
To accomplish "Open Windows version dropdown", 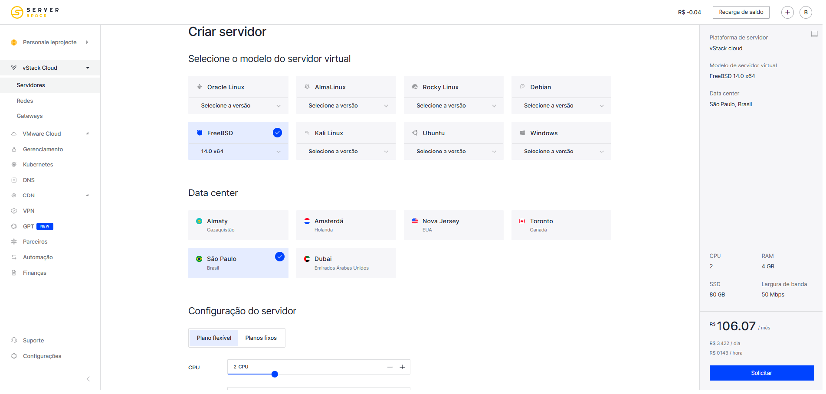I will [x=561, y=152].
